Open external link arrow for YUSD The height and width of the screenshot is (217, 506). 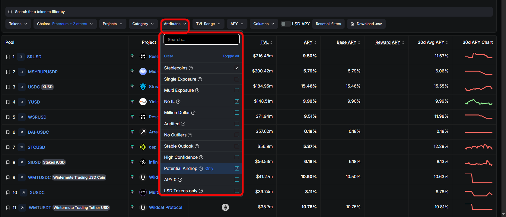click(22, 102)
